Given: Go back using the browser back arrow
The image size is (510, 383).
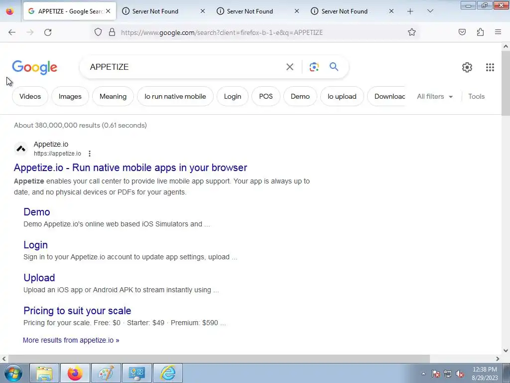Looking at the screenshot, I should coord(12,32).
